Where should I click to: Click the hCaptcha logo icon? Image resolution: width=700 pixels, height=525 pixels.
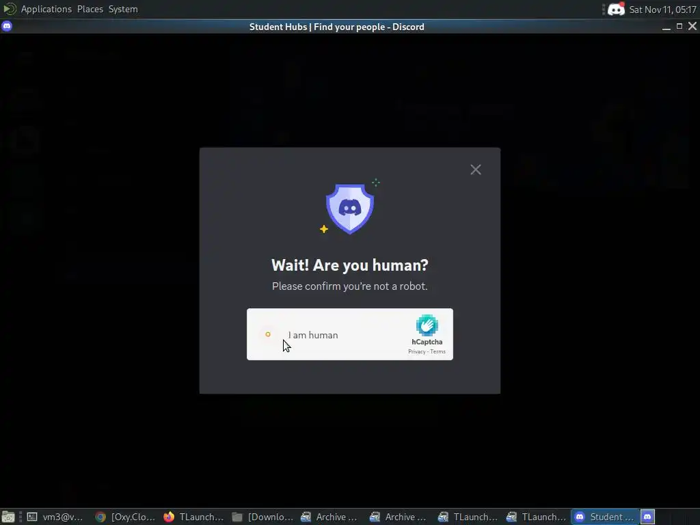click(427, 325)
